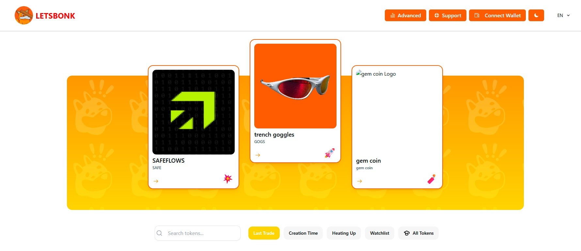Toggle dark mode with the moon icon
Screen dimensions: 581x251
pyautogui.click(x=536, y=15)
